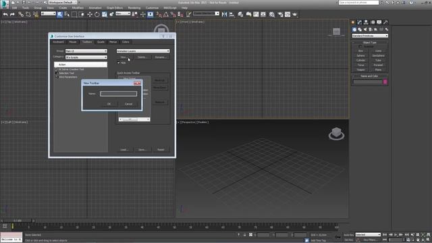Collapse the Object Type rollout

point(370,43)
